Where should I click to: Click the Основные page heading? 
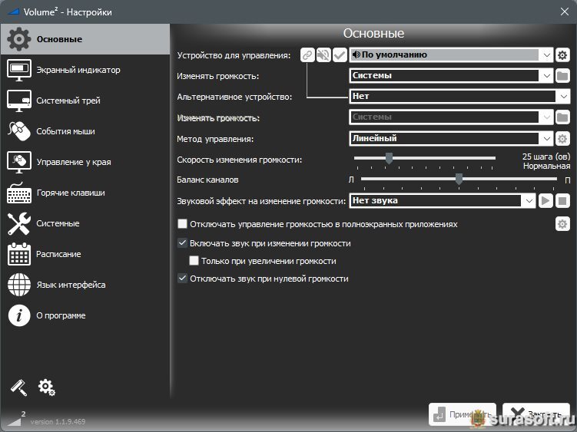pos(373,34)
